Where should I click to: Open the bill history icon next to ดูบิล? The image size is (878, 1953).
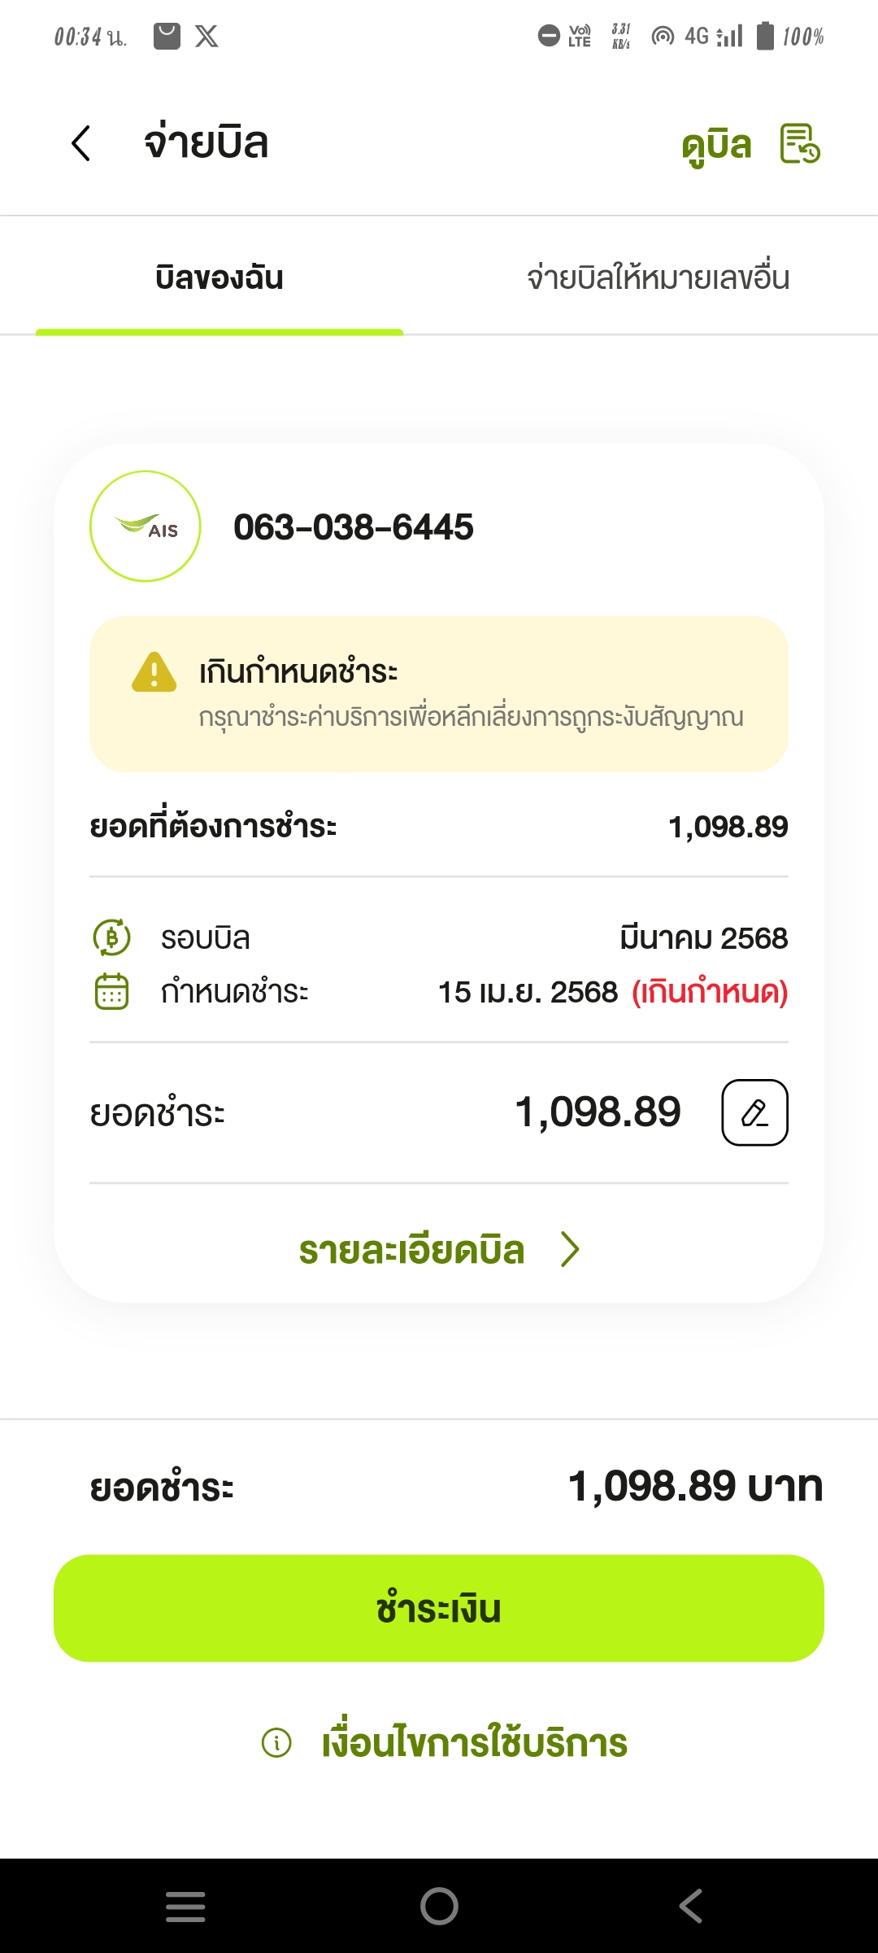(800, 144)
